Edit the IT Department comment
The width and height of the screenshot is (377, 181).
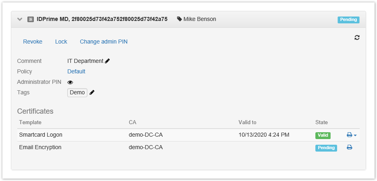[108, 61]
